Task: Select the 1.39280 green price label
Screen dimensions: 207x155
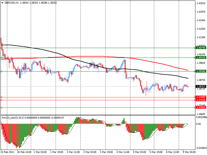Action: [x=201, y=71]
